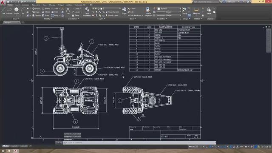This screenshot has height=153, width=272.
Task: Click Match Layer button
Action: click(112, 15)
